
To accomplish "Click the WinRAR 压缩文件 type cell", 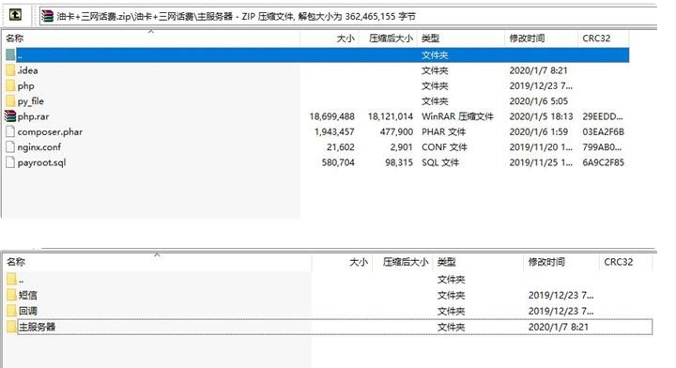I will 457,116.
